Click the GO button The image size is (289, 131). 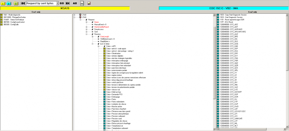(62, 3)
